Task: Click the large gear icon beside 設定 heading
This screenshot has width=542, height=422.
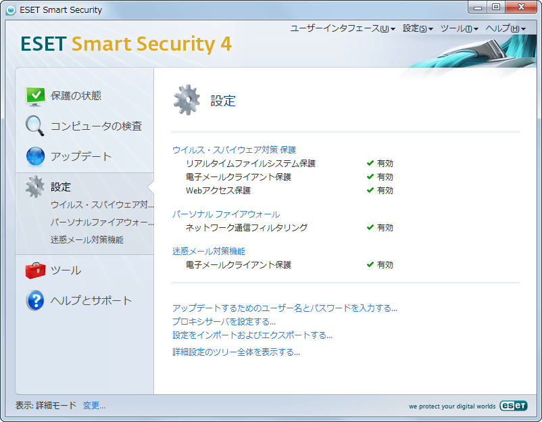Action: coord(187,100)
